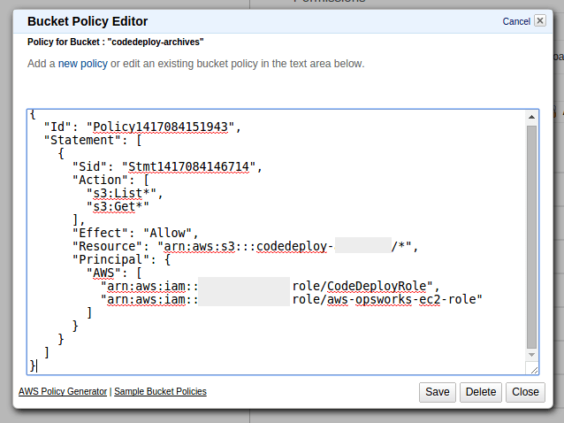Open the Sample Bucket Policies link
This screenshot has width=564, height=423.
point(160,391)
